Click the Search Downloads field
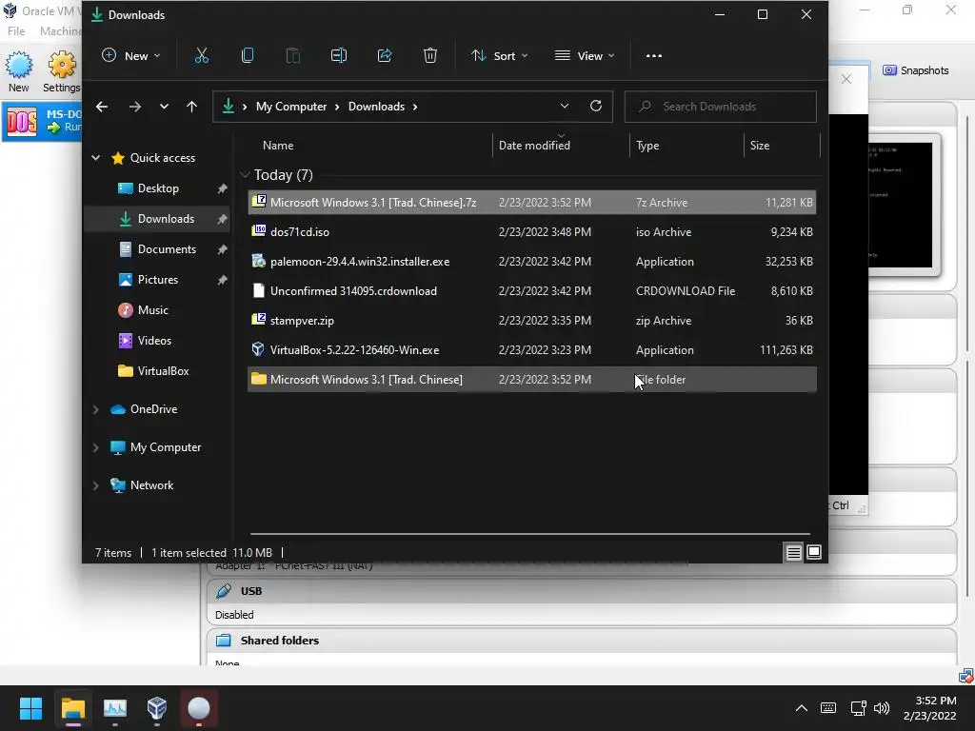The image size is (975, 731). (720, 107)
